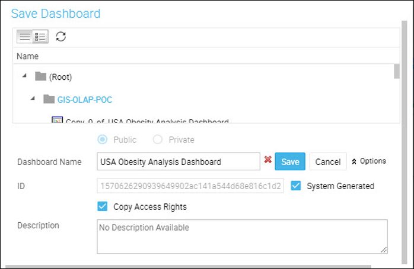Click the Dashboard Name input field

pyautogui.click(x=179, y=161)
